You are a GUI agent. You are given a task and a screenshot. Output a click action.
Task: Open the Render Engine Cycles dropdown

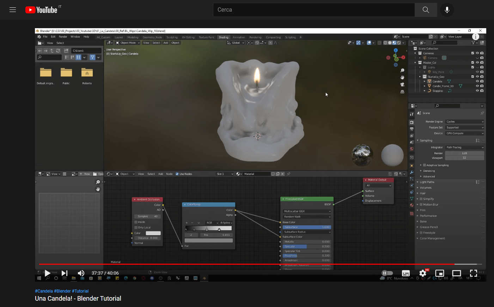[x=465, y=122]
